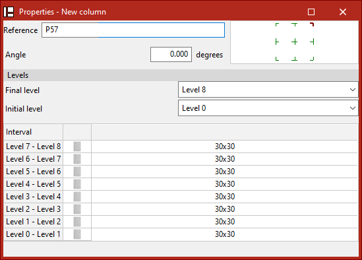Click 30x30 cell for Level 4 - Level 5
The width and height of the screenshot is (362, 260).
[x=225, y=184]
